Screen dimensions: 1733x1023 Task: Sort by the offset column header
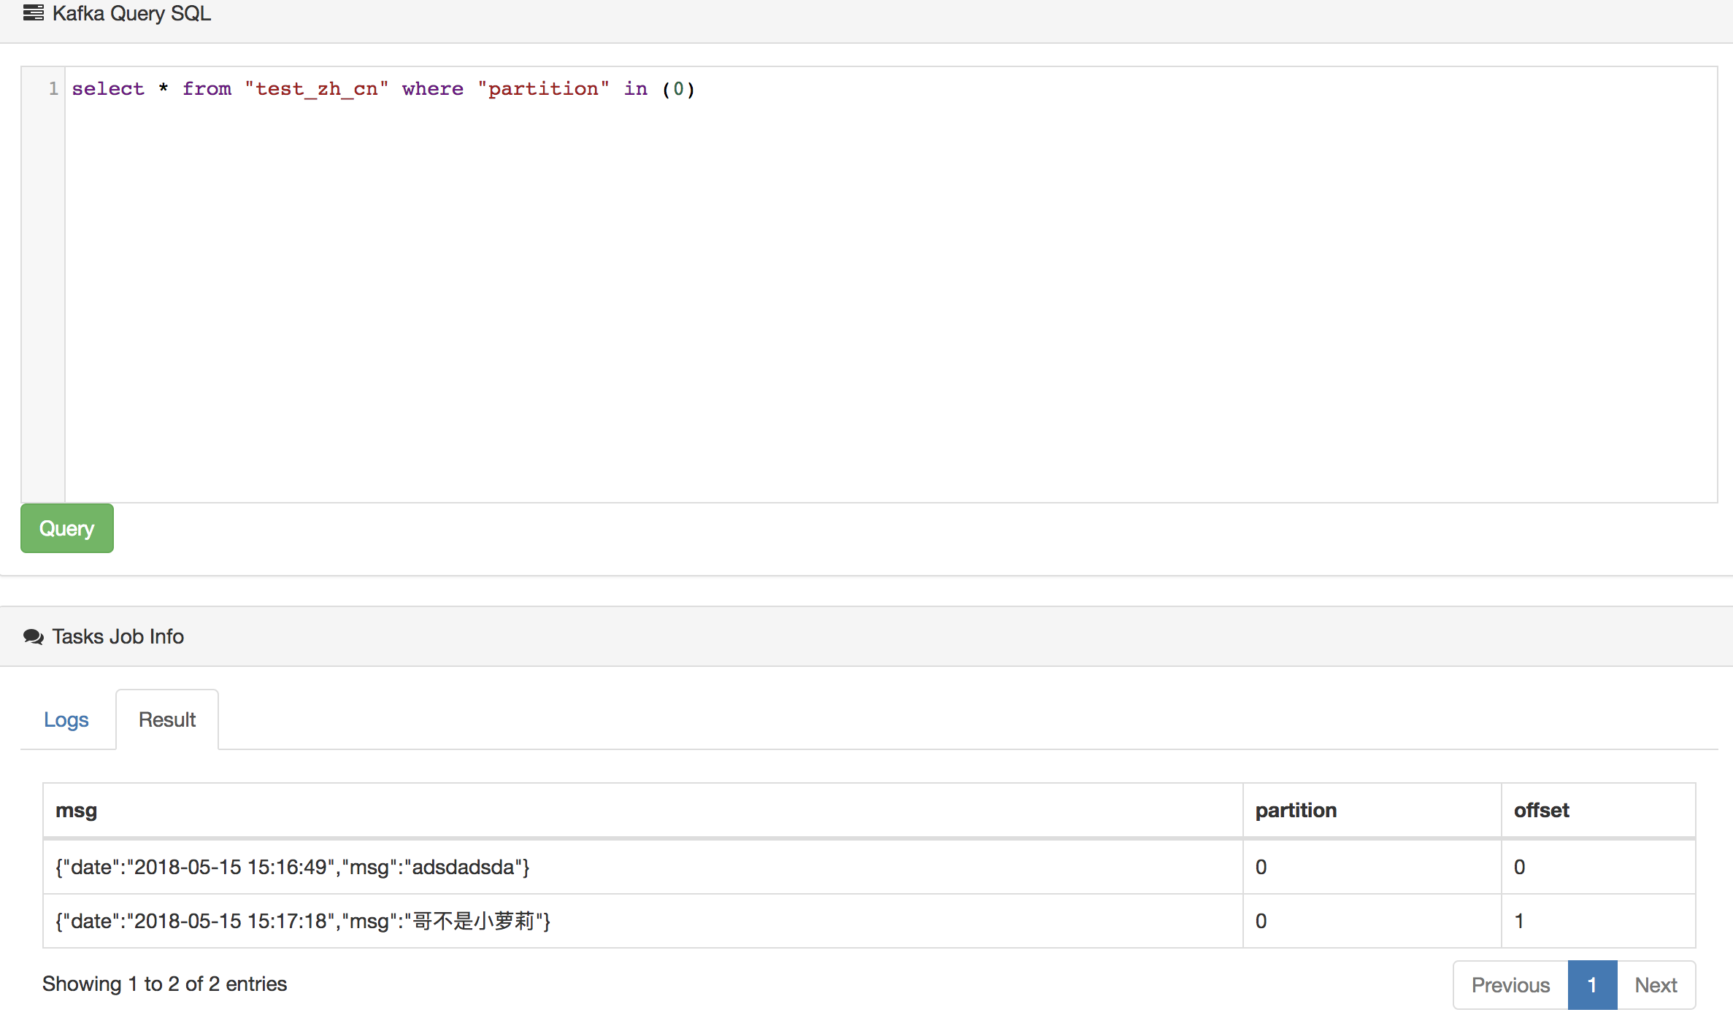coord(1542,810)
